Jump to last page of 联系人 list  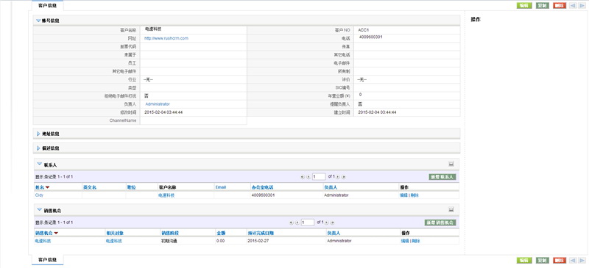tap(344, 177)
